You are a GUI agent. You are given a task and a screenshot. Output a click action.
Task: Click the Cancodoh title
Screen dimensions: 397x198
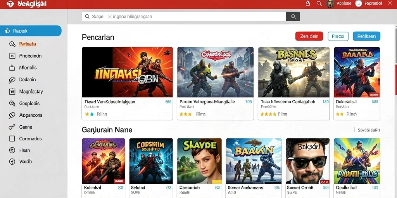pyautogui.click(x=190, y=188)
